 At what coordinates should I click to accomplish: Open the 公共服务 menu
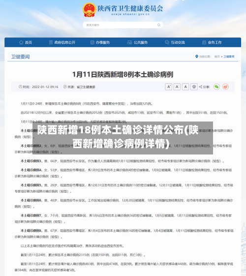point(137,42)
